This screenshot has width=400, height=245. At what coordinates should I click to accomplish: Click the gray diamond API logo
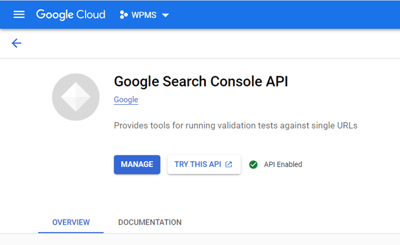(x=76, y=97)
